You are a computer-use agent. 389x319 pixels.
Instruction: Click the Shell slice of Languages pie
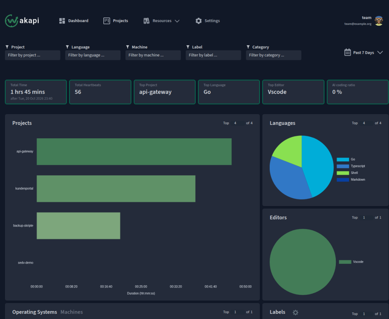[290, 151]
